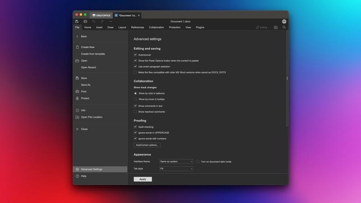Go back using the Back arrow

click(x=78, y=37)
